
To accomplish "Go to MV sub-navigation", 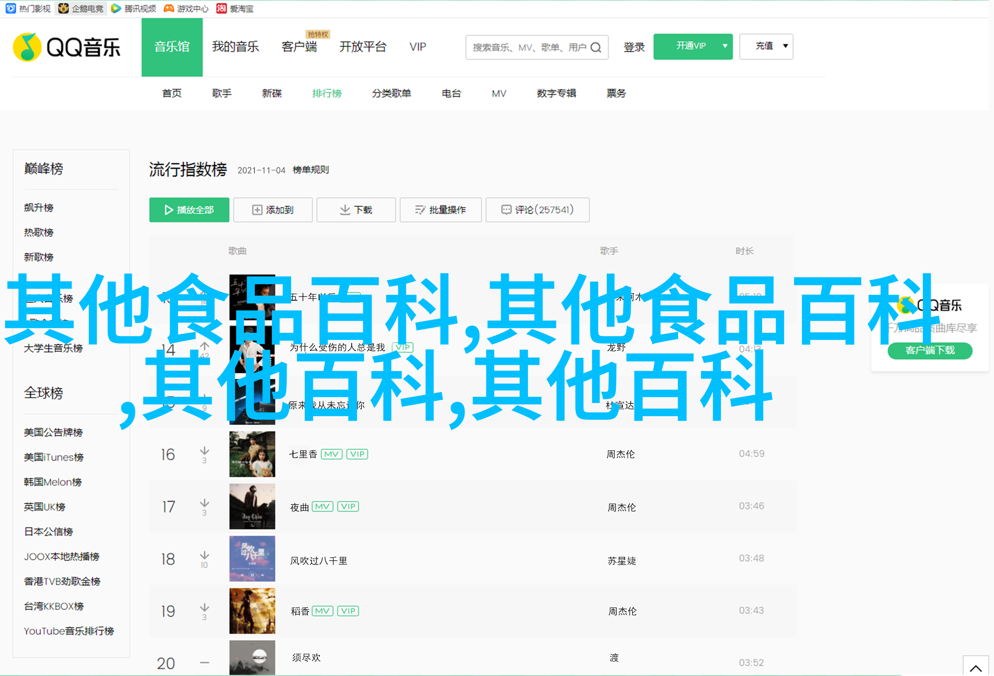I will coord(499,93).
